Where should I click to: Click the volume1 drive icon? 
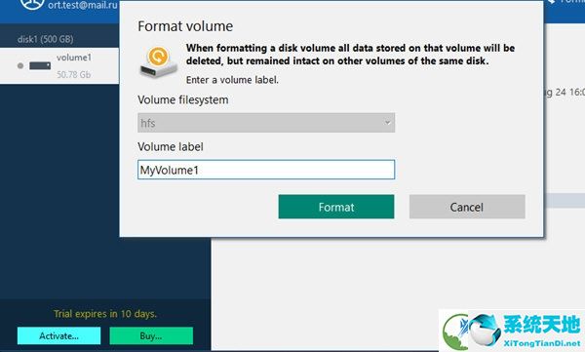(x=40, y=65)
